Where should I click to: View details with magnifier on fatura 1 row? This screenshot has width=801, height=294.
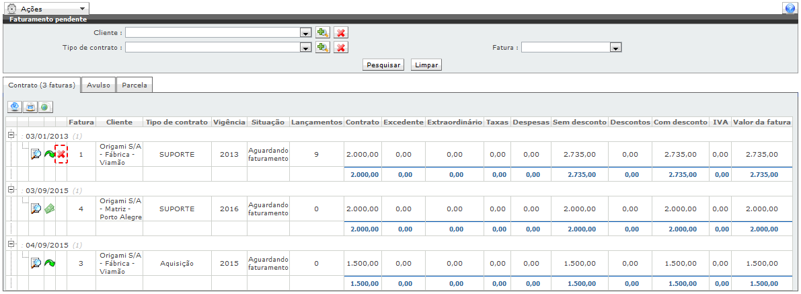pyautogui.click(x=36, y=154)
